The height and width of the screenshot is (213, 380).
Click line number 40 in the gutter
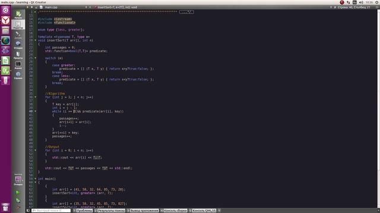31,111
